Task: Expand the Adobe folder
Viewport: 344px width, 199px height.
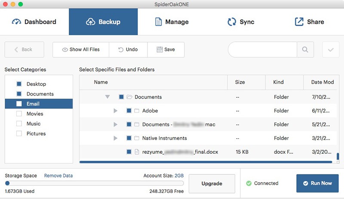Action: [115, 111]
